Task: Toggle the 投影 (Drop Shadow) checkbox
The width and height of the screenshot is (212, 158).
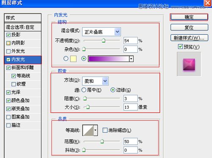Action: point(8,35)
